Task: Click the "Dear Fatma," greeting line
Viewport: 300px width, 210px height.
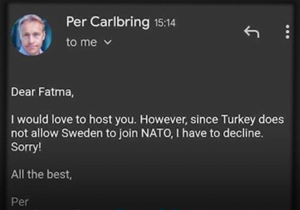Action: coord(42,94)
